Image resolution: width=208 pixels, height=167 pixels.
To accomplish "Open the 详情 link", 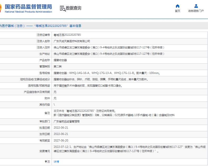I will point(56,161).
